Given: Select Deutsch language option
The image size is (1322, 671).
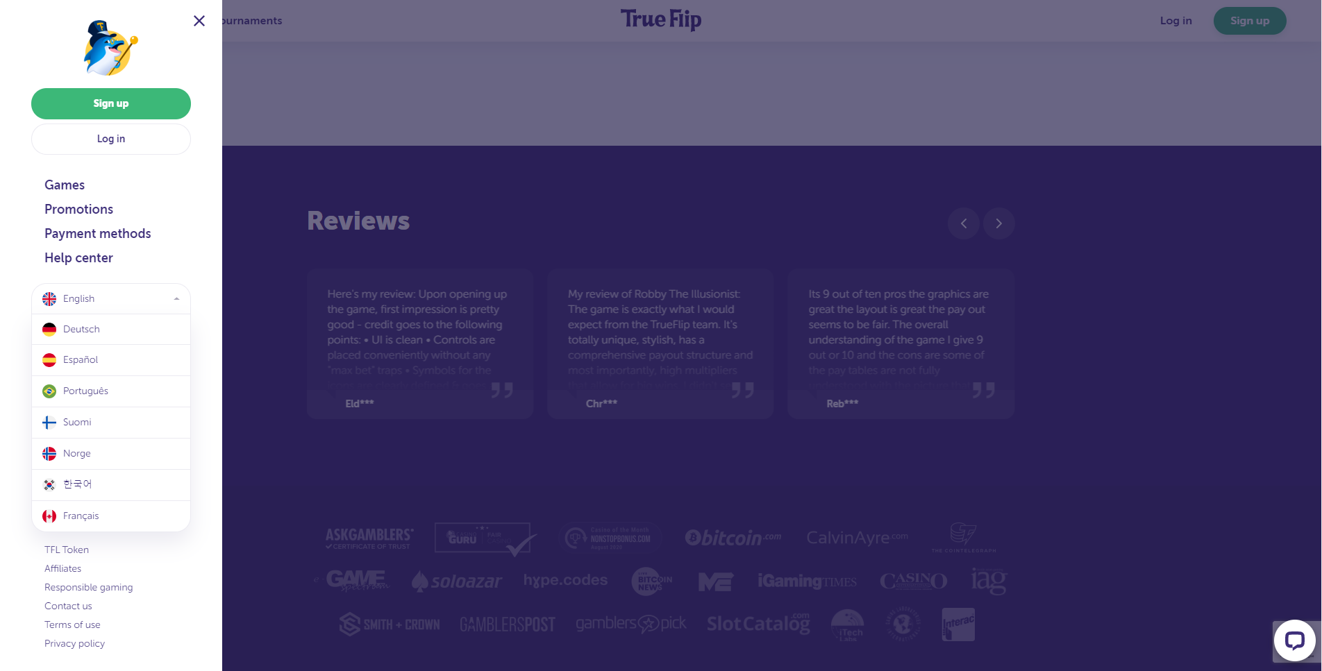Looking at the screenshot, I should coord(111,329).
